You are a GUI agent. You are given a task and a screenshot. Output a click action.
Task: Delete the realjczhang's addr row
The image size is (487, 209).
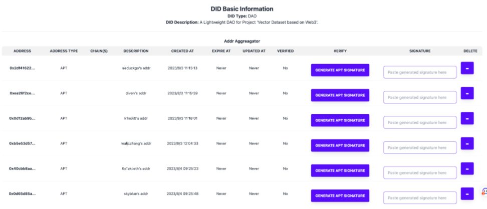(467, 143)
